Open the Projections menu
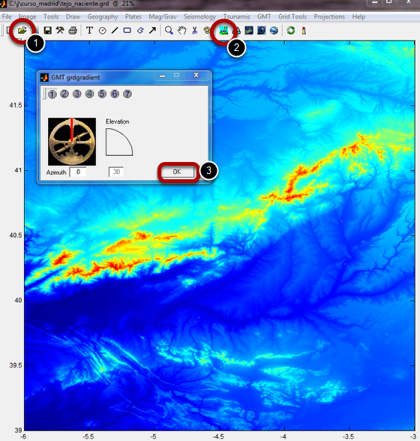The height and width of the screenshot is (441, 420). click(x=329, y=16)
